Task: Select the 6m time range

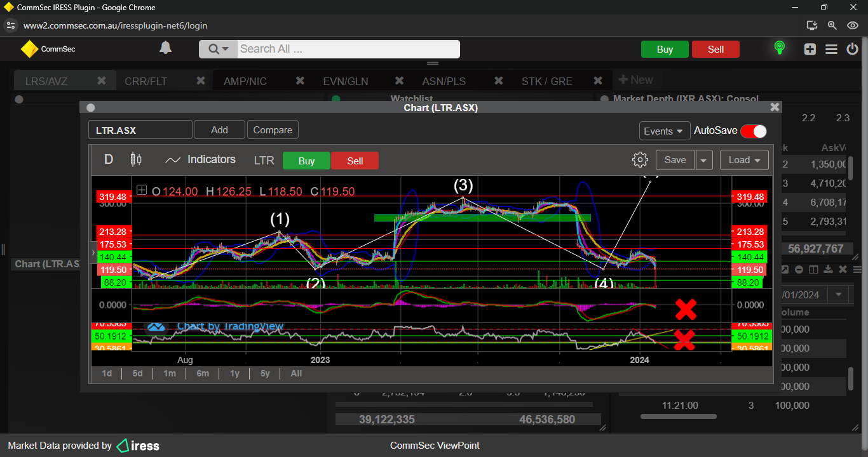Action: (203, 373)
